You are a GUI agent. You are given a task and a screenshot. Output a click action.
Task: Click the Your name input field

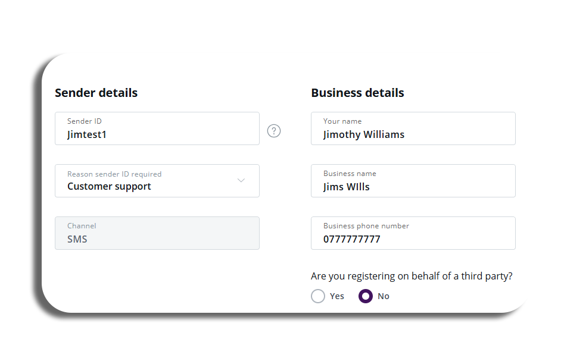pyautogui.click(x=413, y=128)
